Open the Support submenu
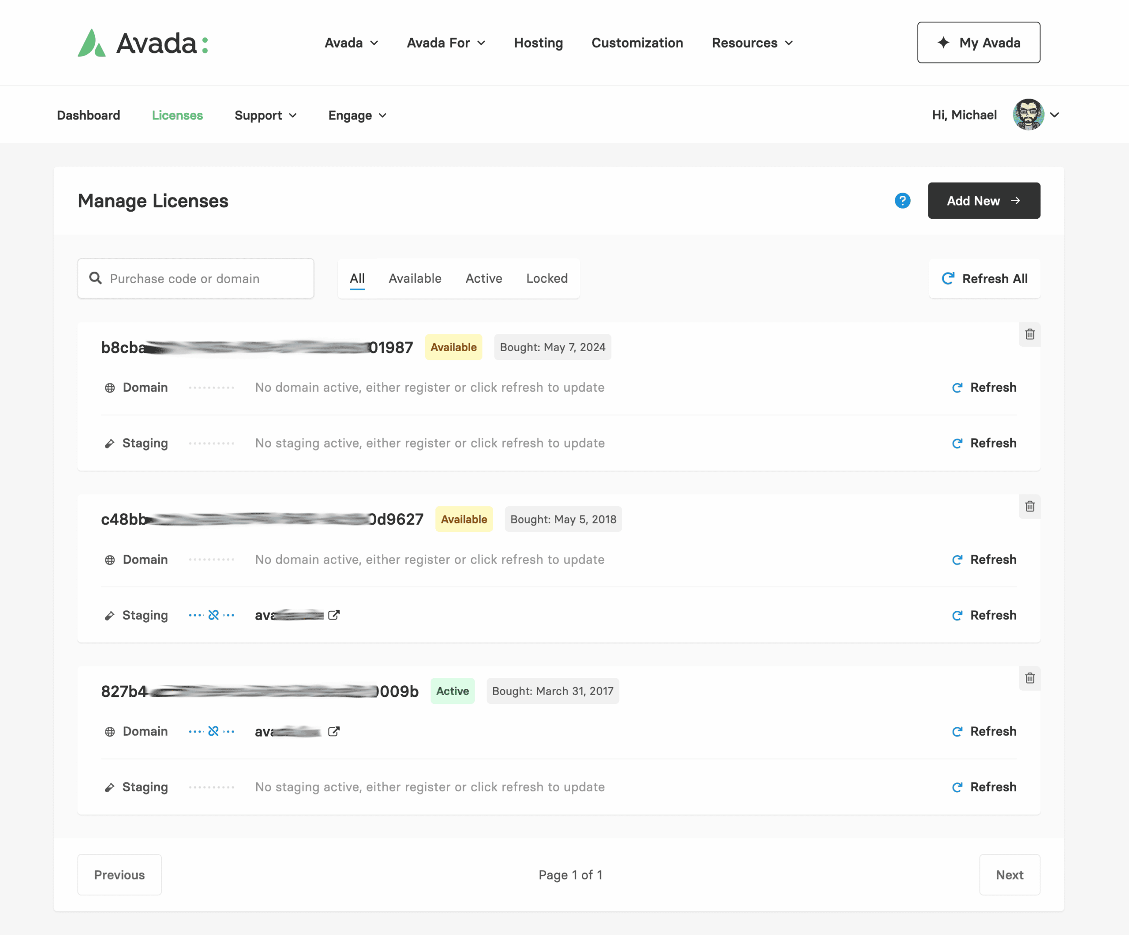Image resolution: width=1129 pixels, height=935 pixels. (265, 116)
